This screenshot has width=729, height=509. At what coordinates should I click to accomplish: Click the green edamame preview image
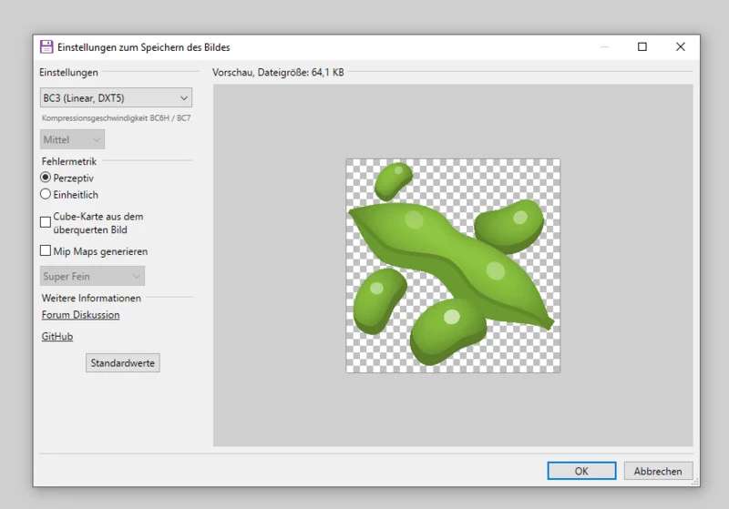(453, 266)
